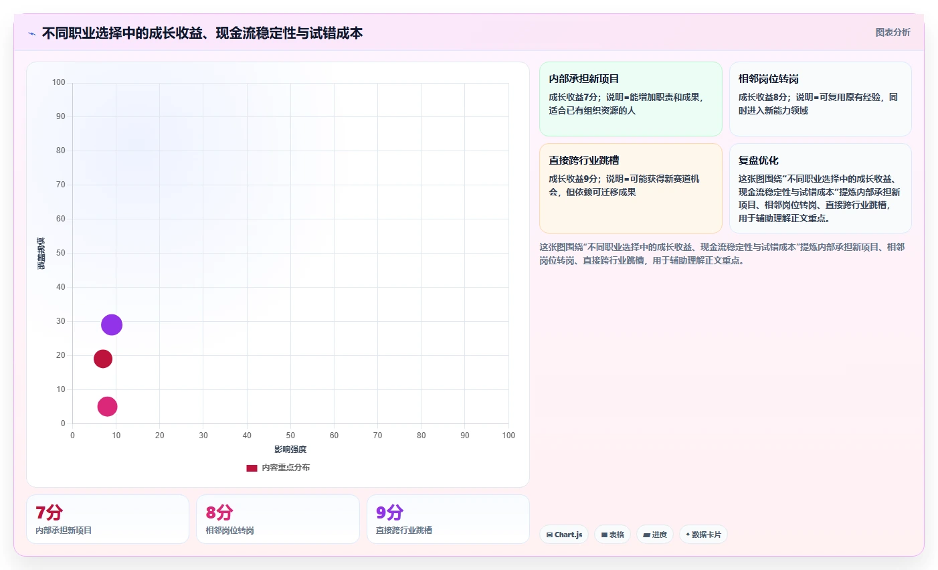Click the 影响强度 x-axis title
Screen dimensions: 938x570
(290, 450)
